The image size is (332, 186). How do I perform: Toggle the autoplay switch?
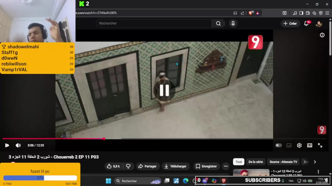pyautogui.click(x=279, y=145)
